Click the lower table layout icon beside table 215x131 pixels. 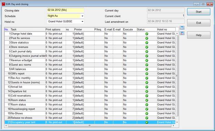coord(182,33)
